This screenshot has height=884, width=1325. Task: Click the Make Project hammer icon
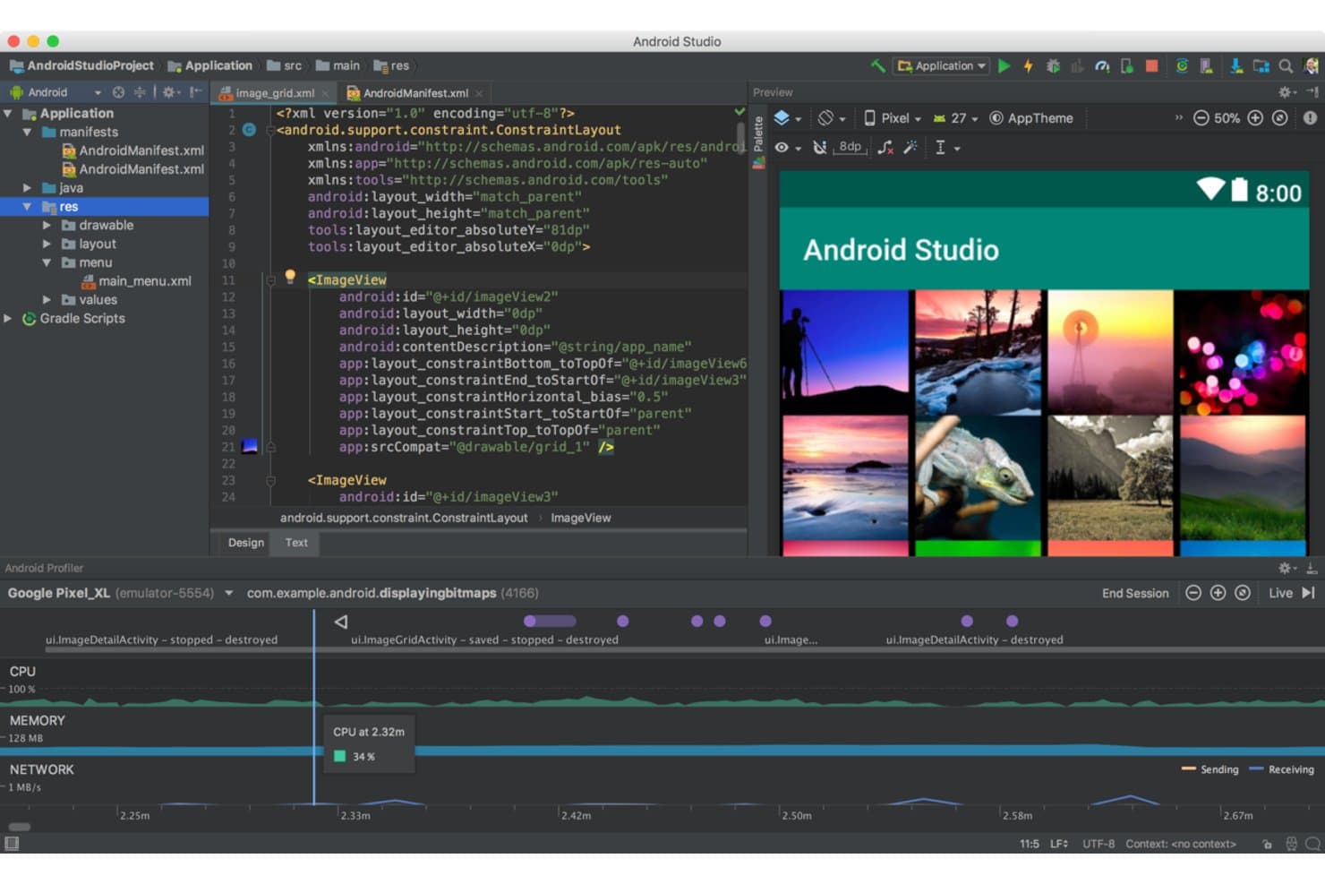tap(877, 66)
